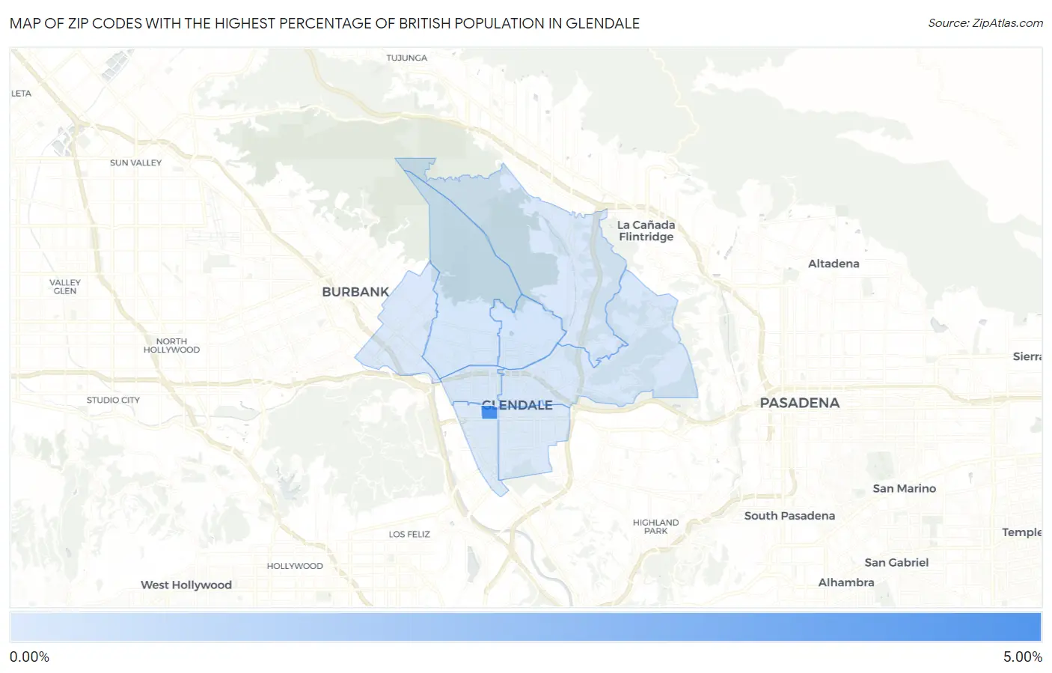The image size is (1052, 673).
Task: Click the percentage color gradient legend bar
Action: point(525,627)
